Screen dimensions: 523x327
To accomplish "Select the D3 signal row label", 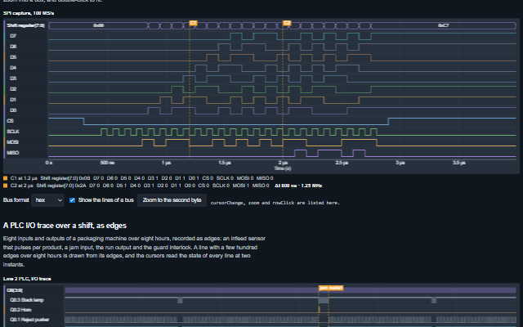I will 13,78.
